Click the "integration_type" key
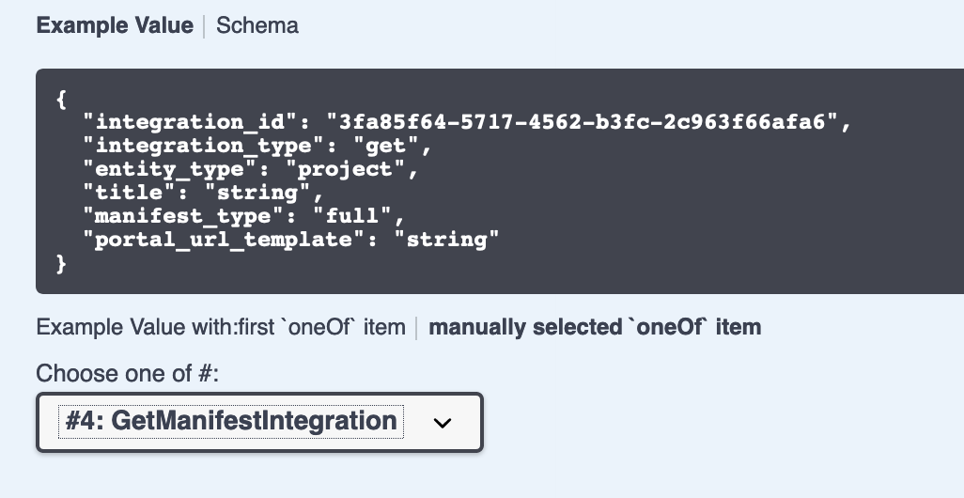Image resolution: width=964 pixels, height=498 pixels. pyautogui.click(x=203, y=146)
